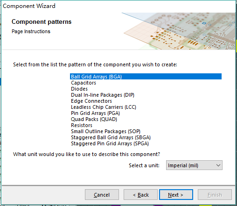Cancel the Component Wizard
This screenshot has height=206, width=237.
click(x=102, y=195)
